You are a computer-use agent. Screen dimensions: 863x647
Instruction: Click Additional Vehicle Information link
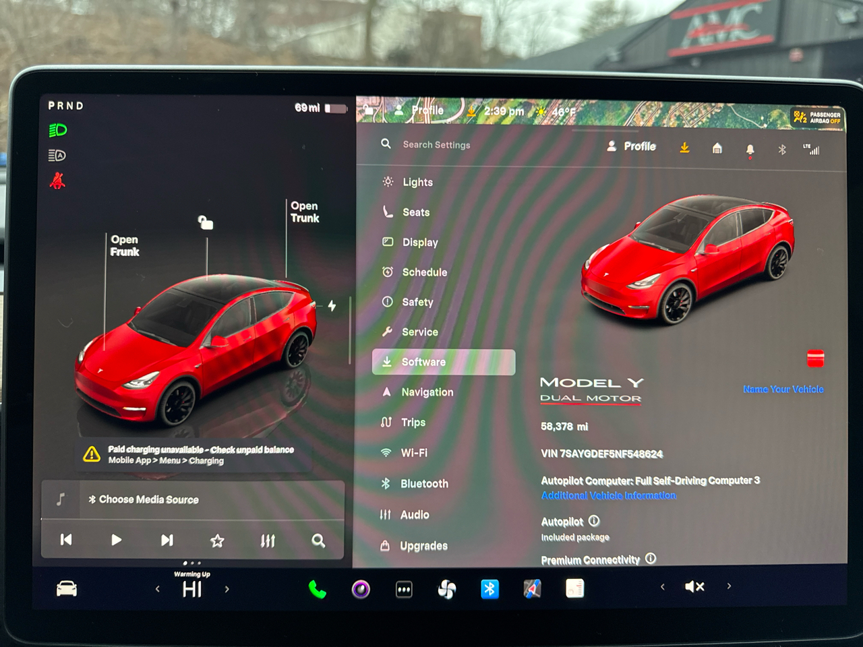pyautogui.click(x=608, y=495)
